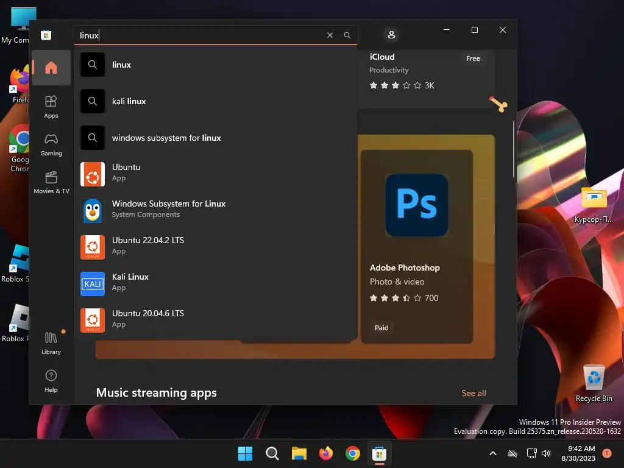
Task: Click the search magnifier button in search box
Action: click(x=347, y=35)
